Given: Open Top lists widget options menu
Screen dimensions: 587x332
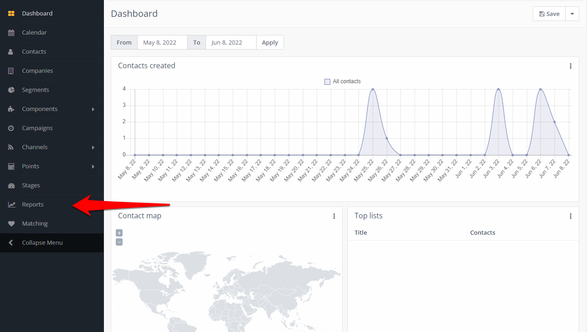Looking at the screenshot, I should click(570, 216).
